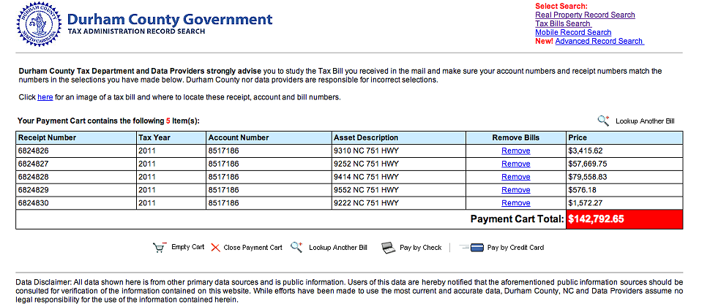Click price $1,572.27
The height and width of the screenshot is (304, 710).
point(586,203)
